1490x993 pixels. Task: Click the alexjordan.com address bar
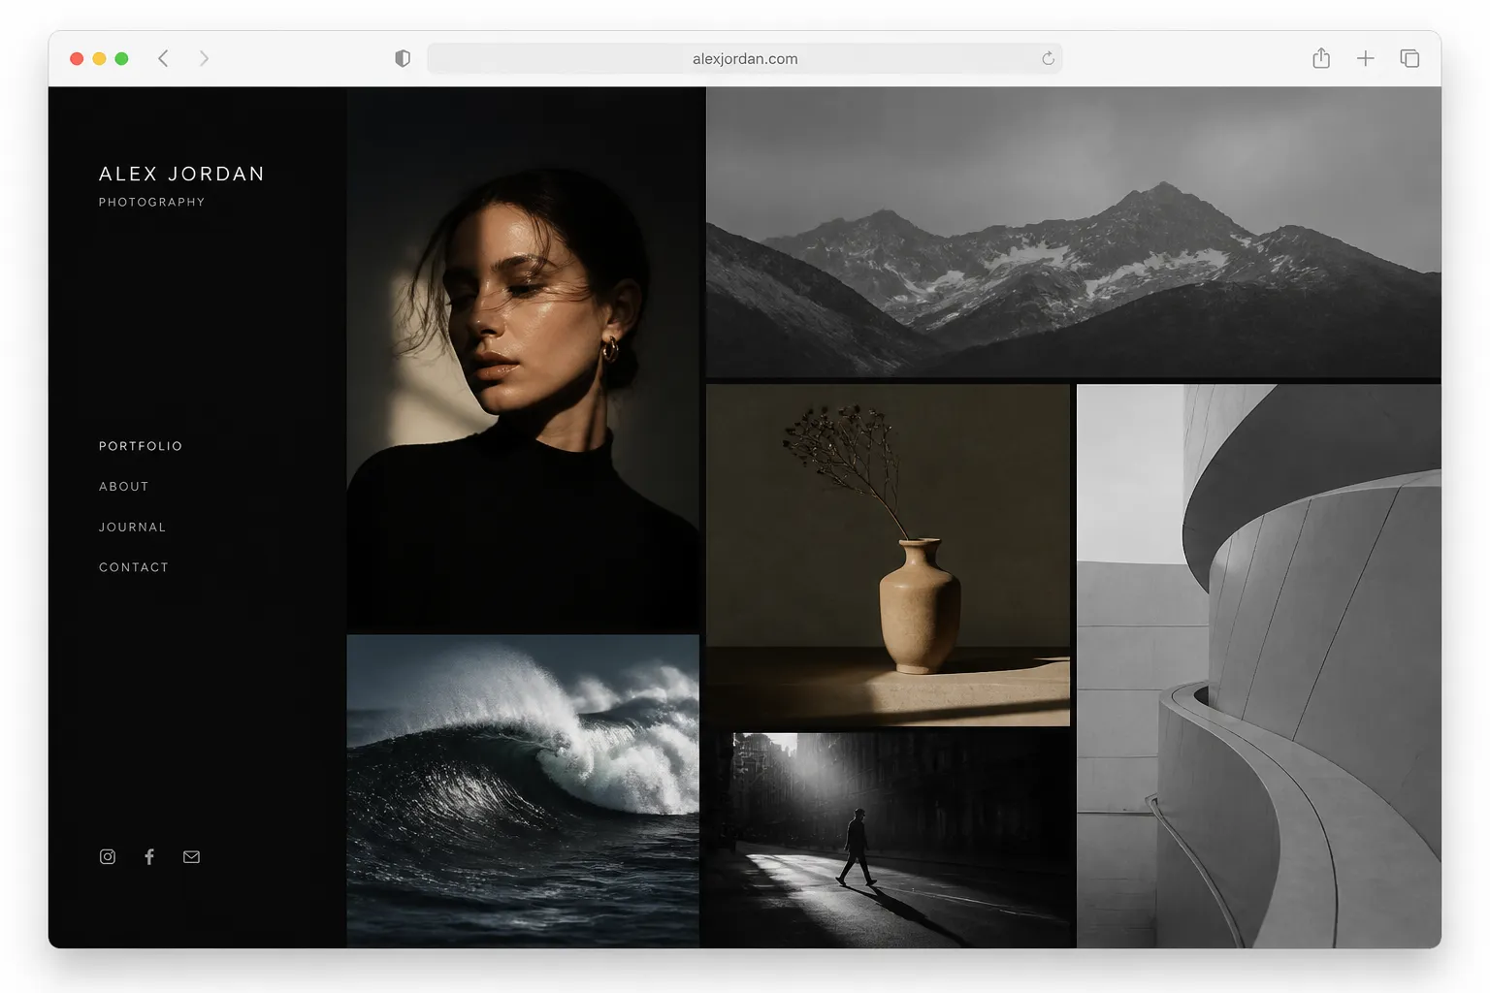point(745,58)
